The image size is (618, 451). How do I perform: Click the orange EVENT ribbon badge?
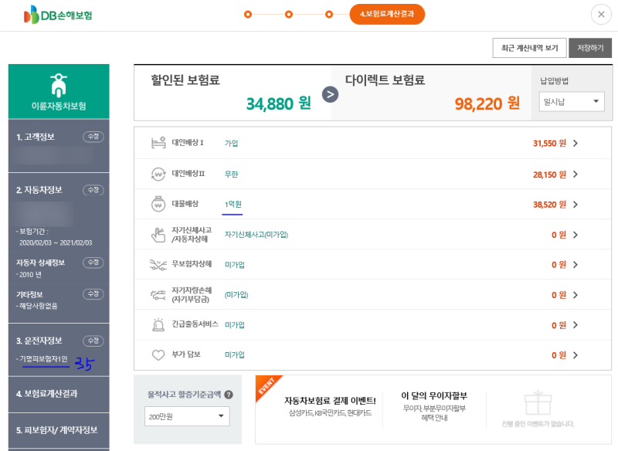tap(267, 386)
